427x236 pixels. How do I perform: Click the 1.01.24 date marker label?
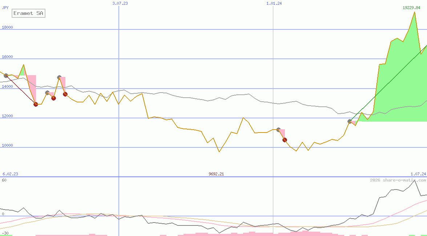tap(274, 3)
